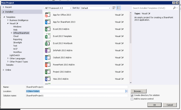Click the Browse... button
This screenshot has height=110, width=181.
138,91
